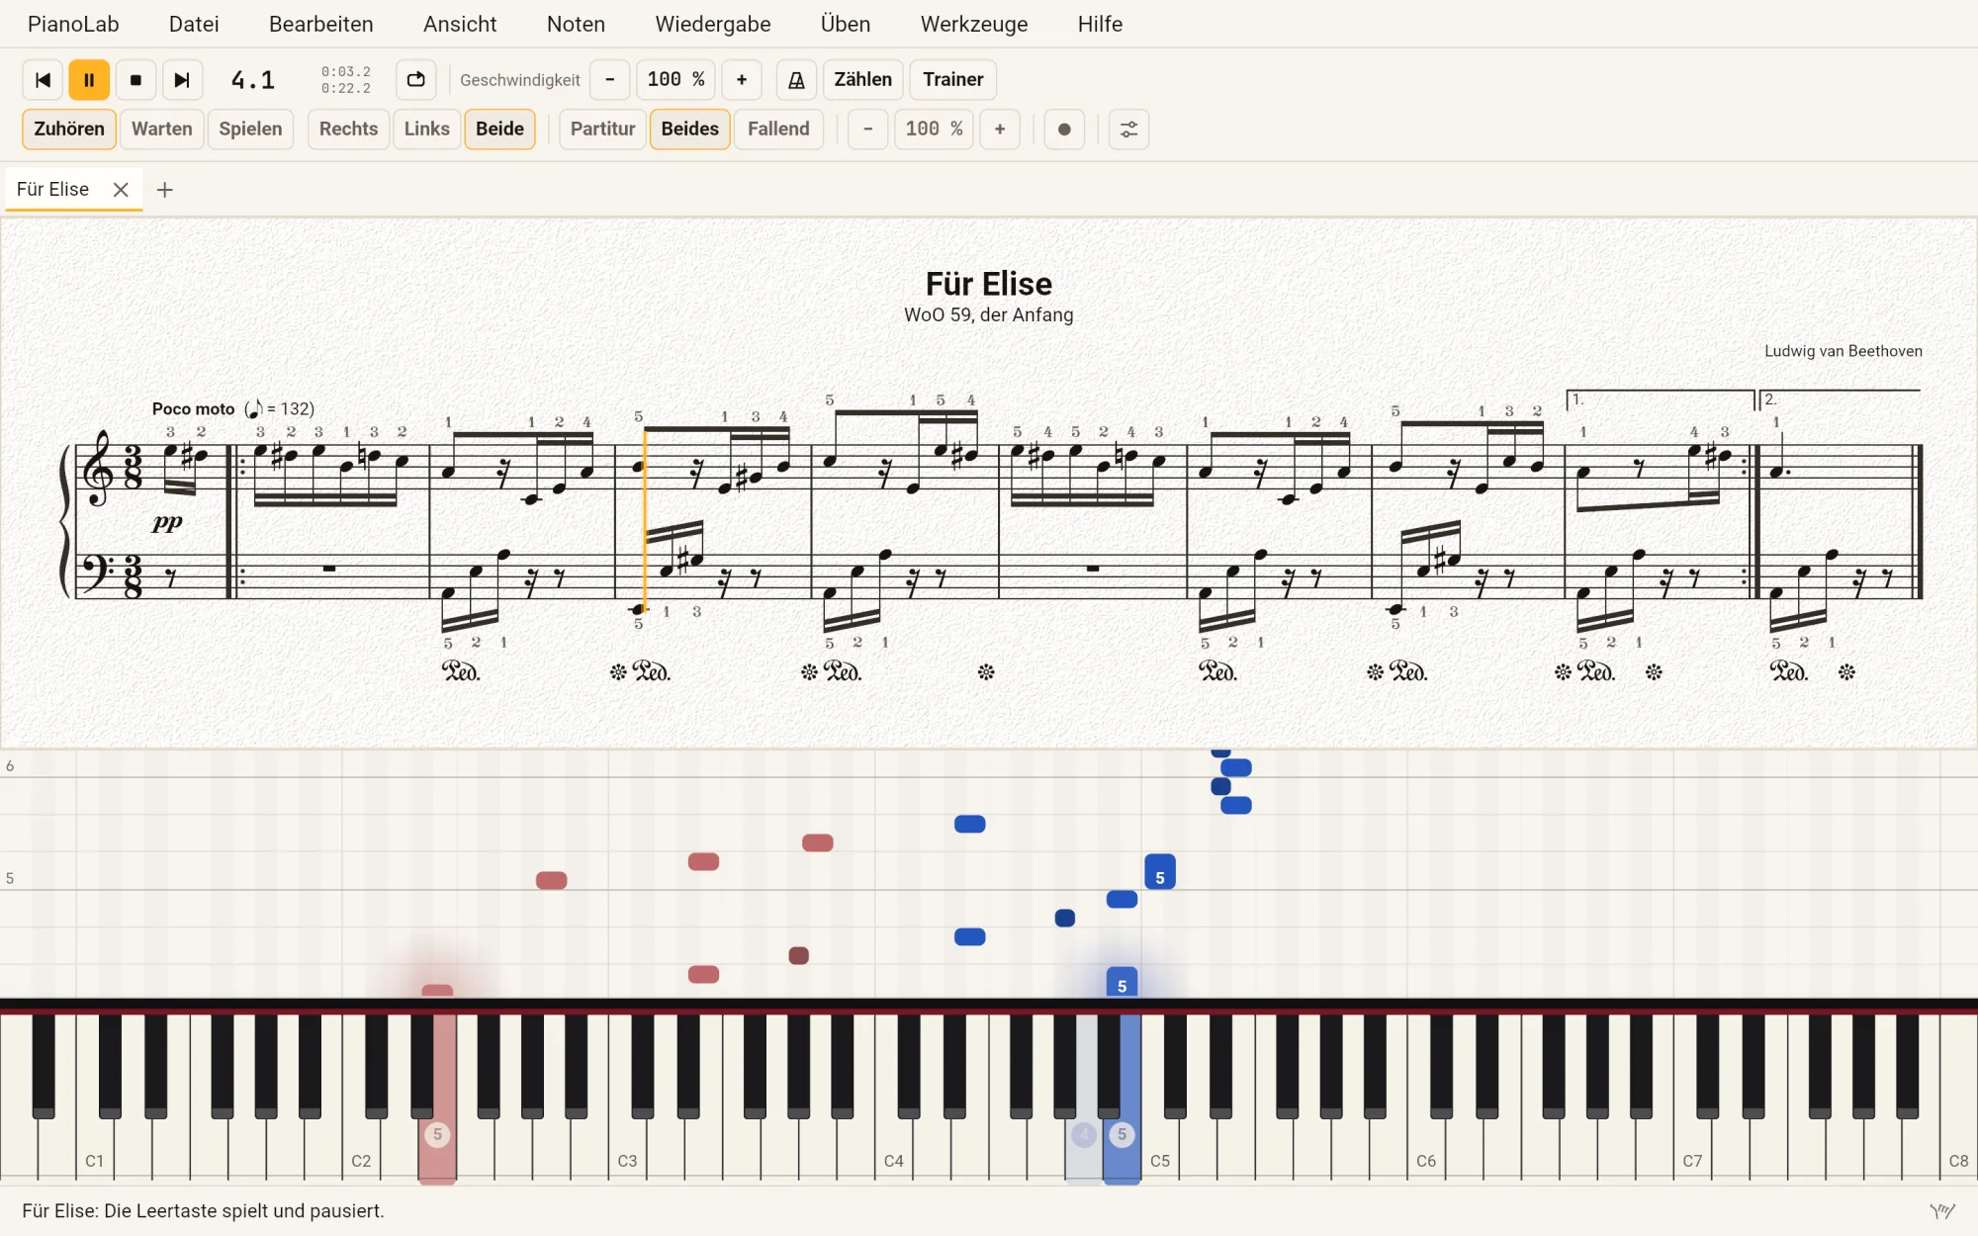Switch to the Für Elise tab

point(53,190)
